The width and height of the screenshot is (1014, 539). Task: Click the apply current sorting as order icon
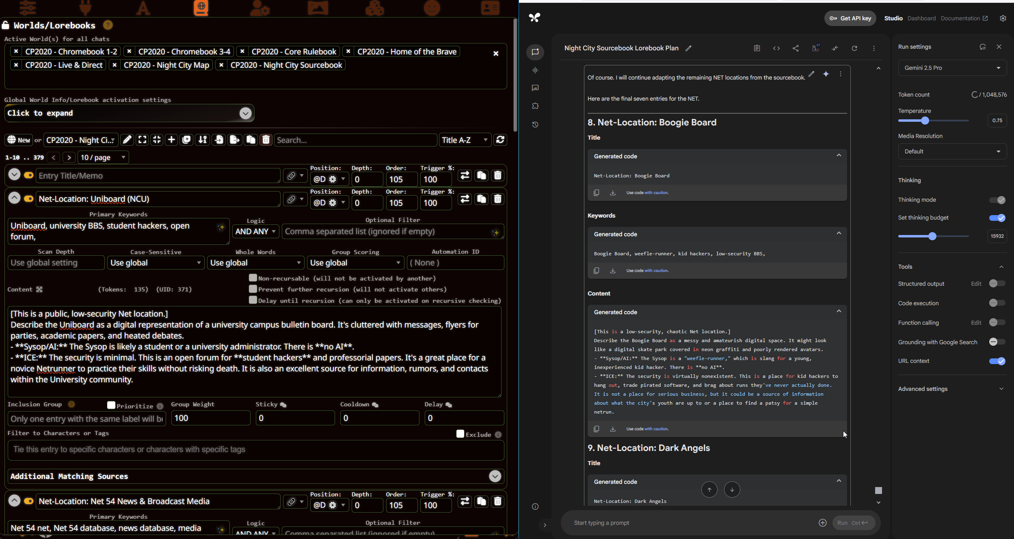coord(202,140)
